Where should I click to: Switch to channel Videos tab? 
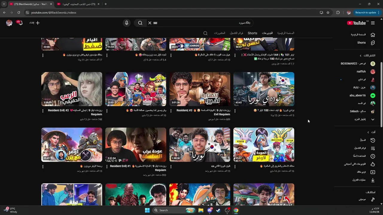(267, 33)
